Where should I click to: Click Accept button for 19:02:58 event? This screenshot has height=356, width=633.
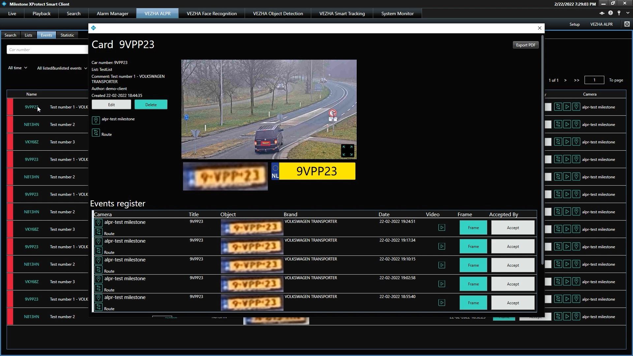513,284
